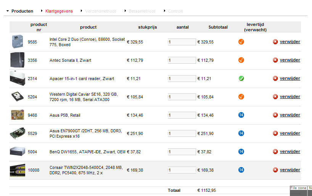Focus quantity field for Apacer card reader
The width and height of the screenshot is (312, 196).
click(182, 79)
